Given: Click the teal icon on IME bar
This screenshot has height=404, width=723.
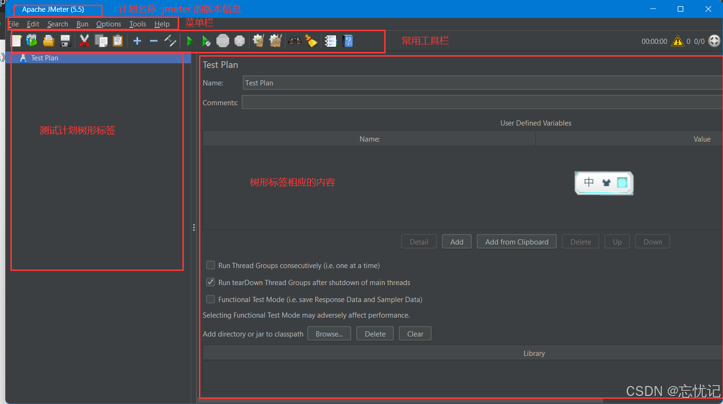Looking at the screenshot, I should 622,182.
